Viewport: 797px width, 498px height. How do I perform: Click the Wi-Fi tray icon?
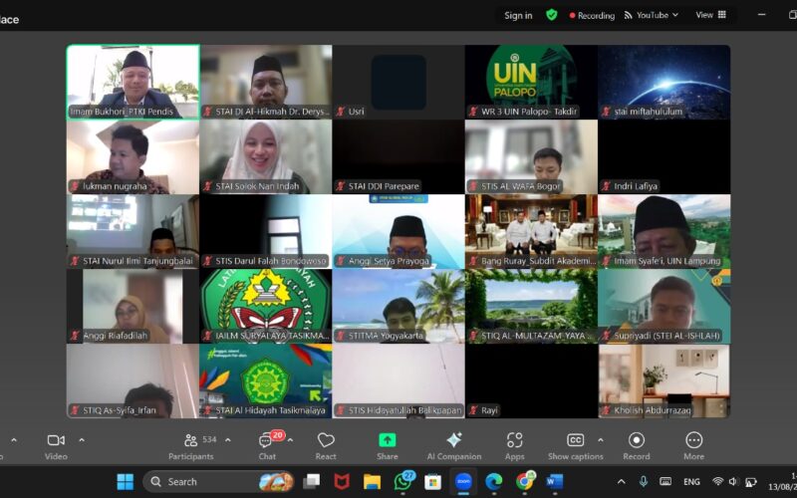717,481
